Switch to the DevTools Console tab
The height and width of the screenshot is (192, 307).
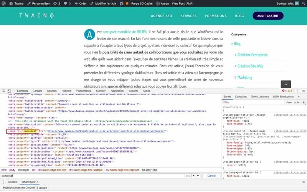(37, 91)
